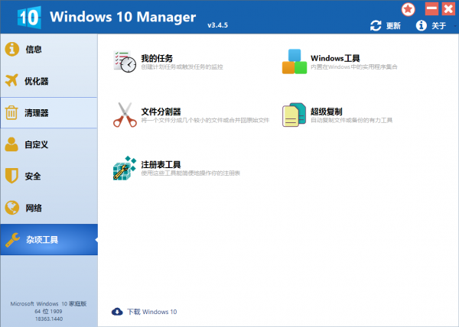Open the 我的任务 checklist clock icon
The width and height of the screenshot is (459, 327).
tap(125, 61)
